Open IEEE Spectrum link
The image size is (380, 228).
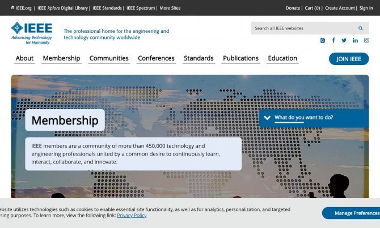tap(141, 8)
